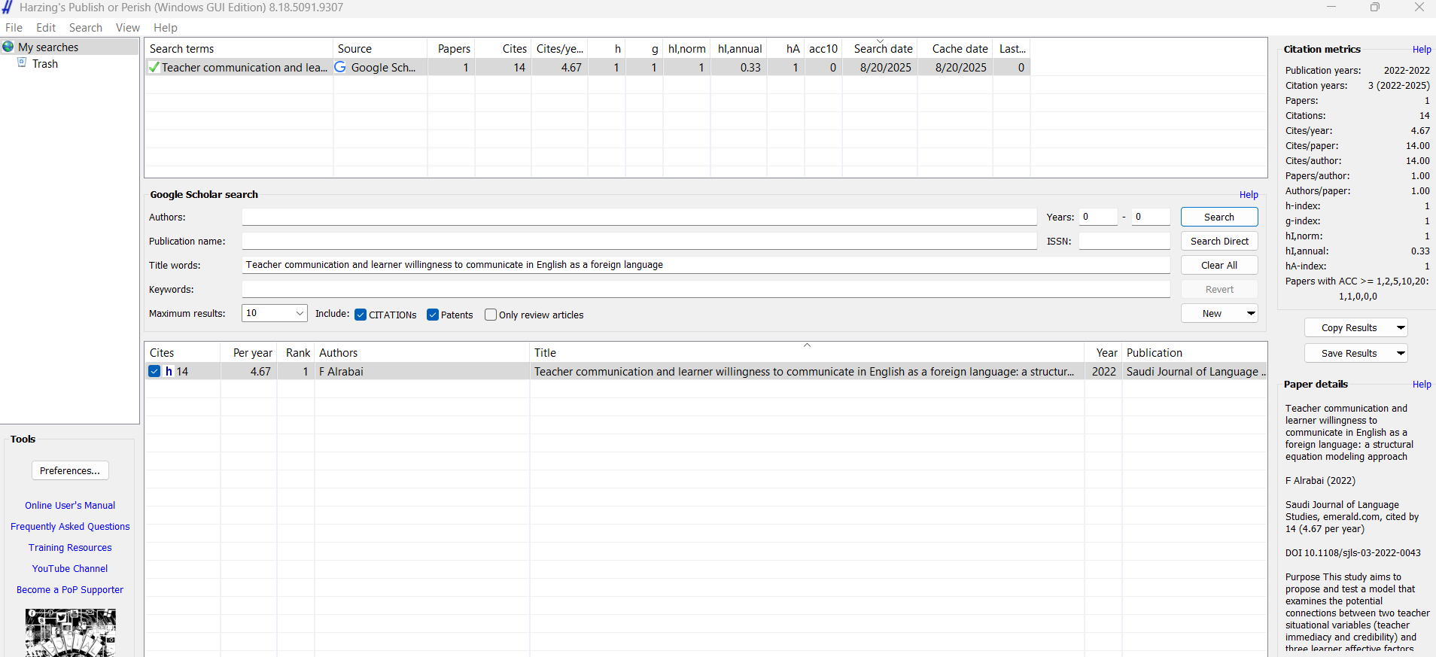Click the Search Direct button

[x=1219, y=241]
